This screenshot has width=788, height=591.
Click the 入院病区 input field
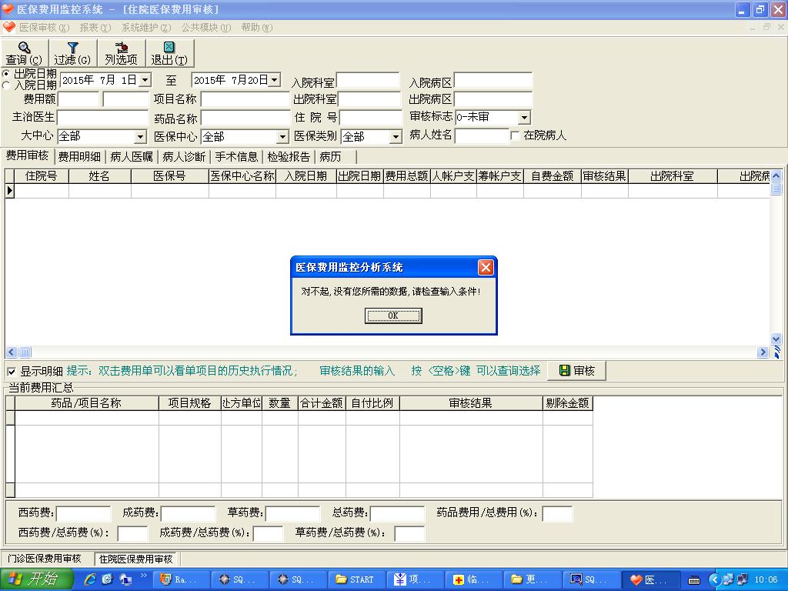pyautogui.click(x=493, y=81)
